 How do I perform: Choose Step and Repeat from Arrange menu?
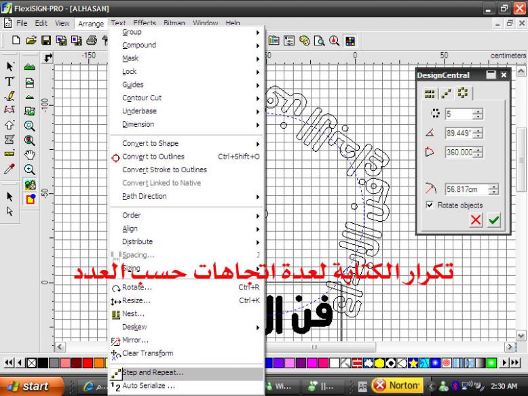click(153, 372)
